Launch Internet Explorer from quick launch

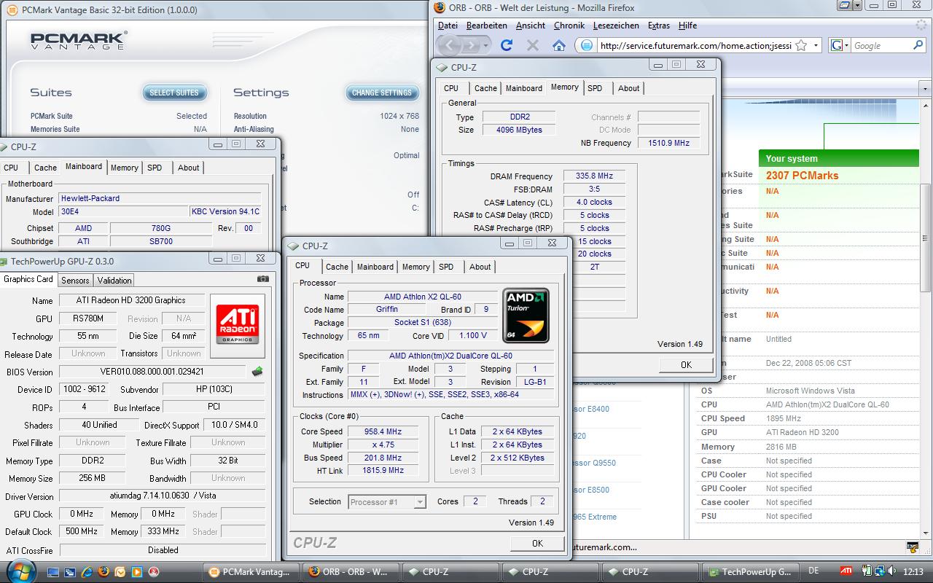(87, 572)
